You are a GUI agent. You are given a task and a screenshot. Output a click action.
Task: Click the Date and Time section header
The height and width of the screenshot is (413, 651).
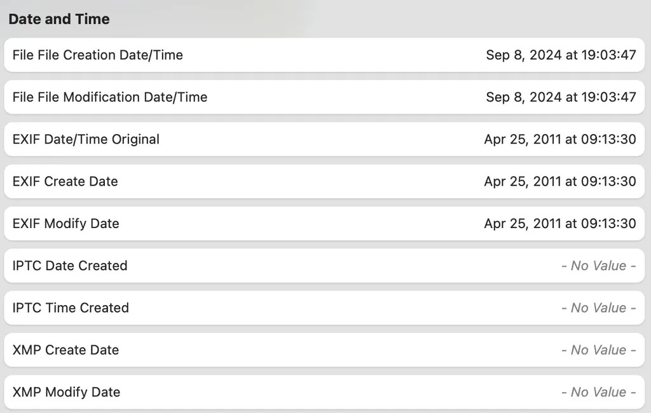[x=59, y=19]
